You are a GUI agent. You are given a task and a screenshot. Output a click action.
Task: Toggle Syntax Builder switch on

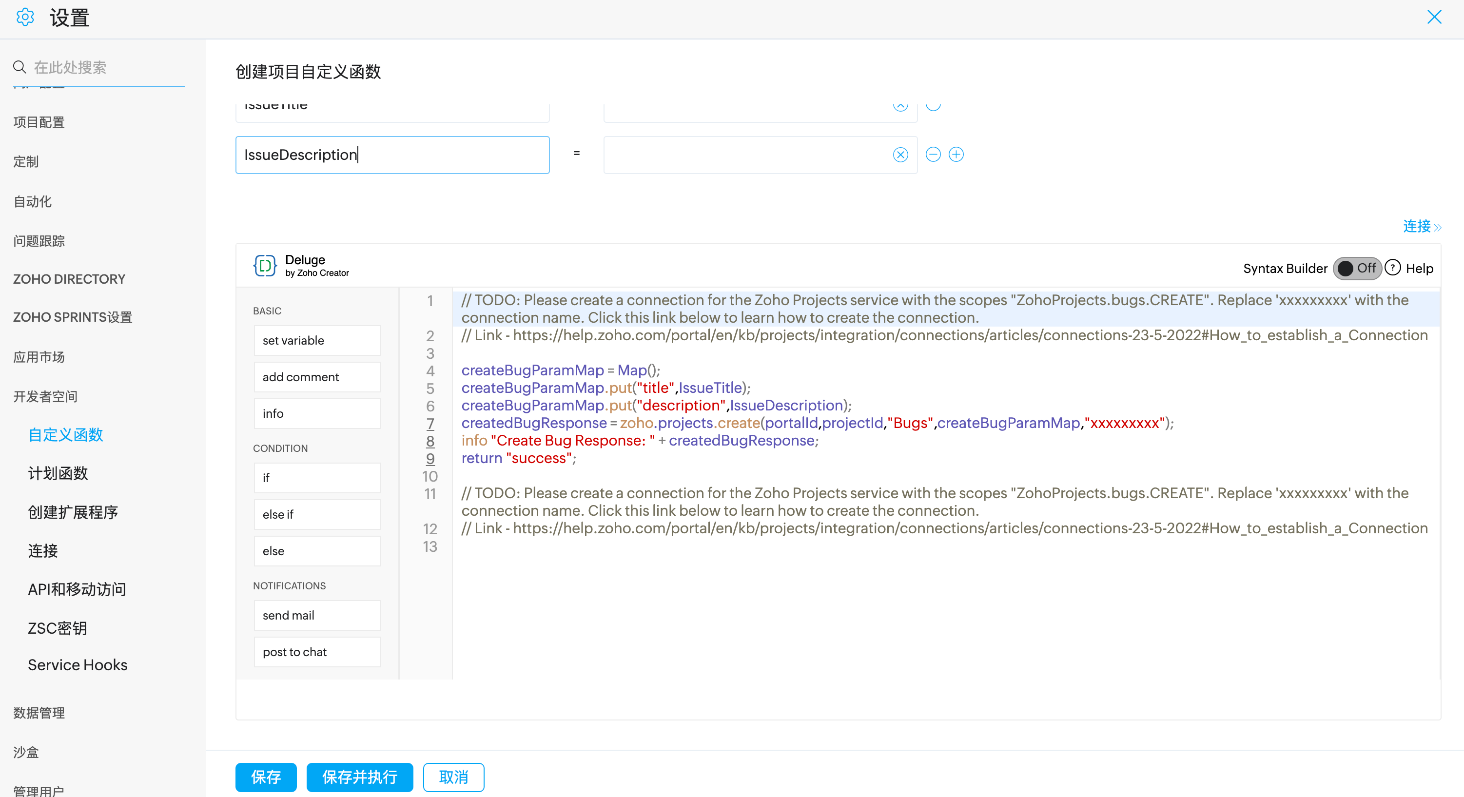pos(1357,268)
